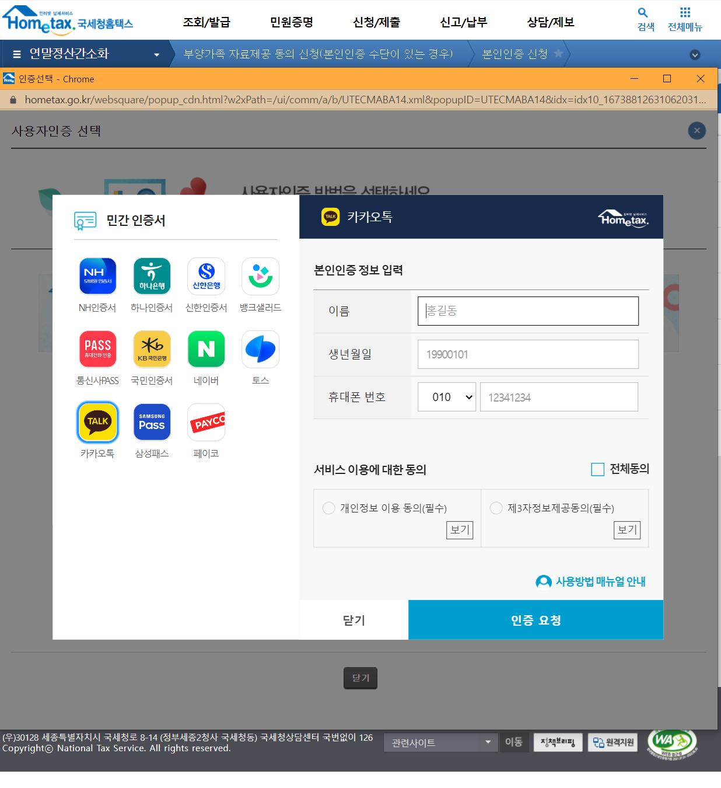Click favorite star next to 본인인증 신청

558,54
